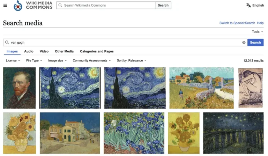The height and width of the screenshot is (156, 268).
Task: Open Van Gogh self-portrait thumbnail
Action: coord(19,88)
